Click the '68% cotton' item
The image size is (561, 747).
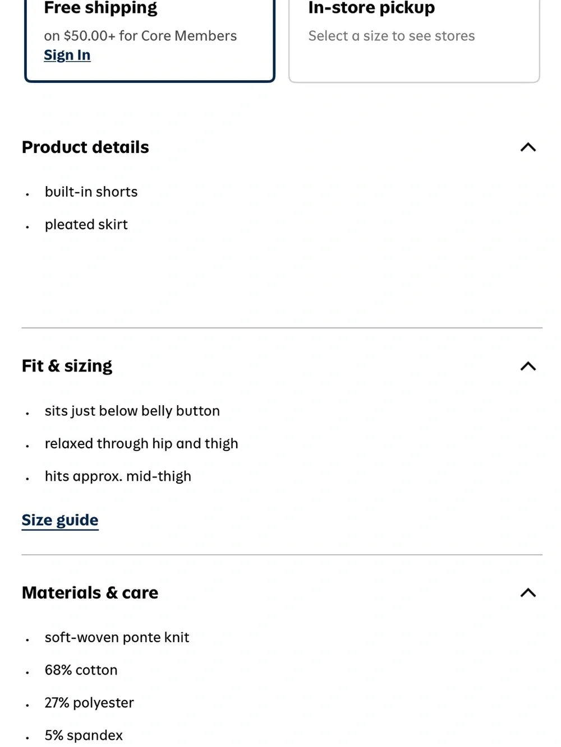pos(81,670)
